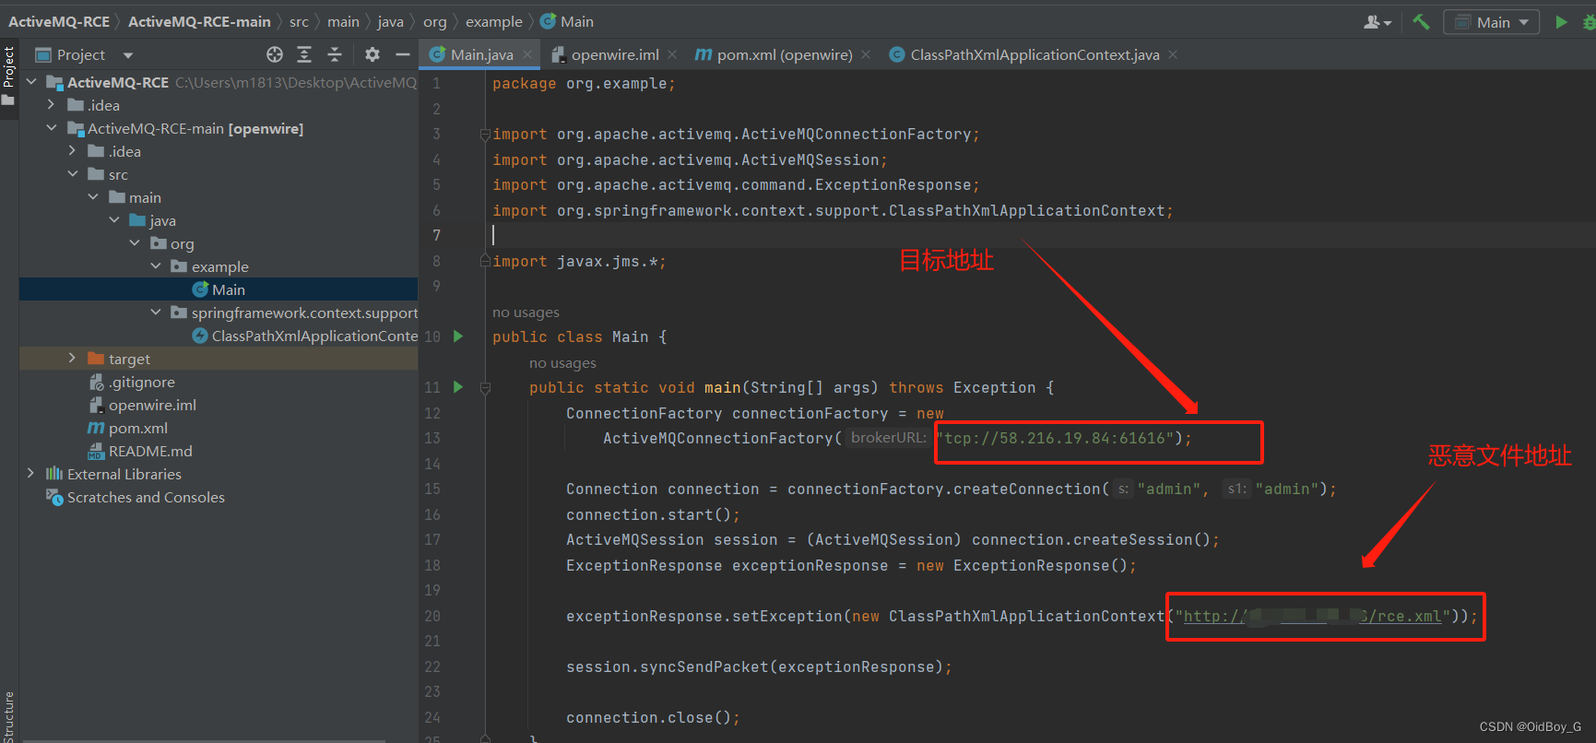This screenshot has width=1596, height=743.
Task: Fold the main method with gutter marker
Action: point(485,388)
